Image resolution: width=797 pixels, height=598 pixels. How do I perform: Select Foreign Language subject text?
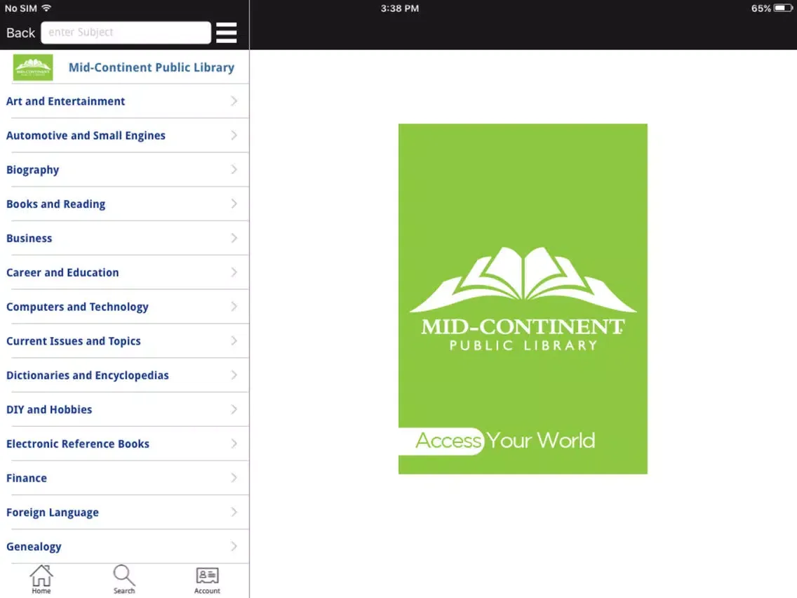point(53,512)
